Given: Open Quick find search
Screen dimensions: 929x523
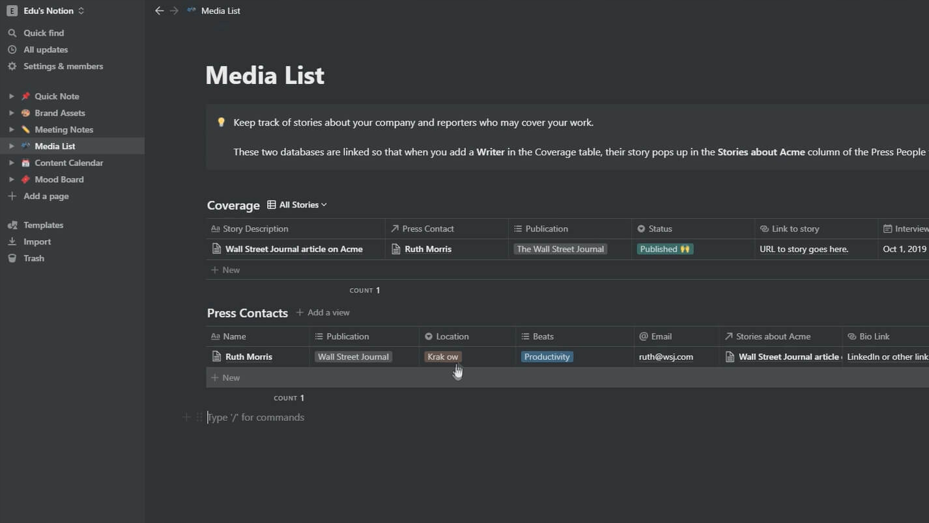Looking at the screenshot, I should [44, 33].
